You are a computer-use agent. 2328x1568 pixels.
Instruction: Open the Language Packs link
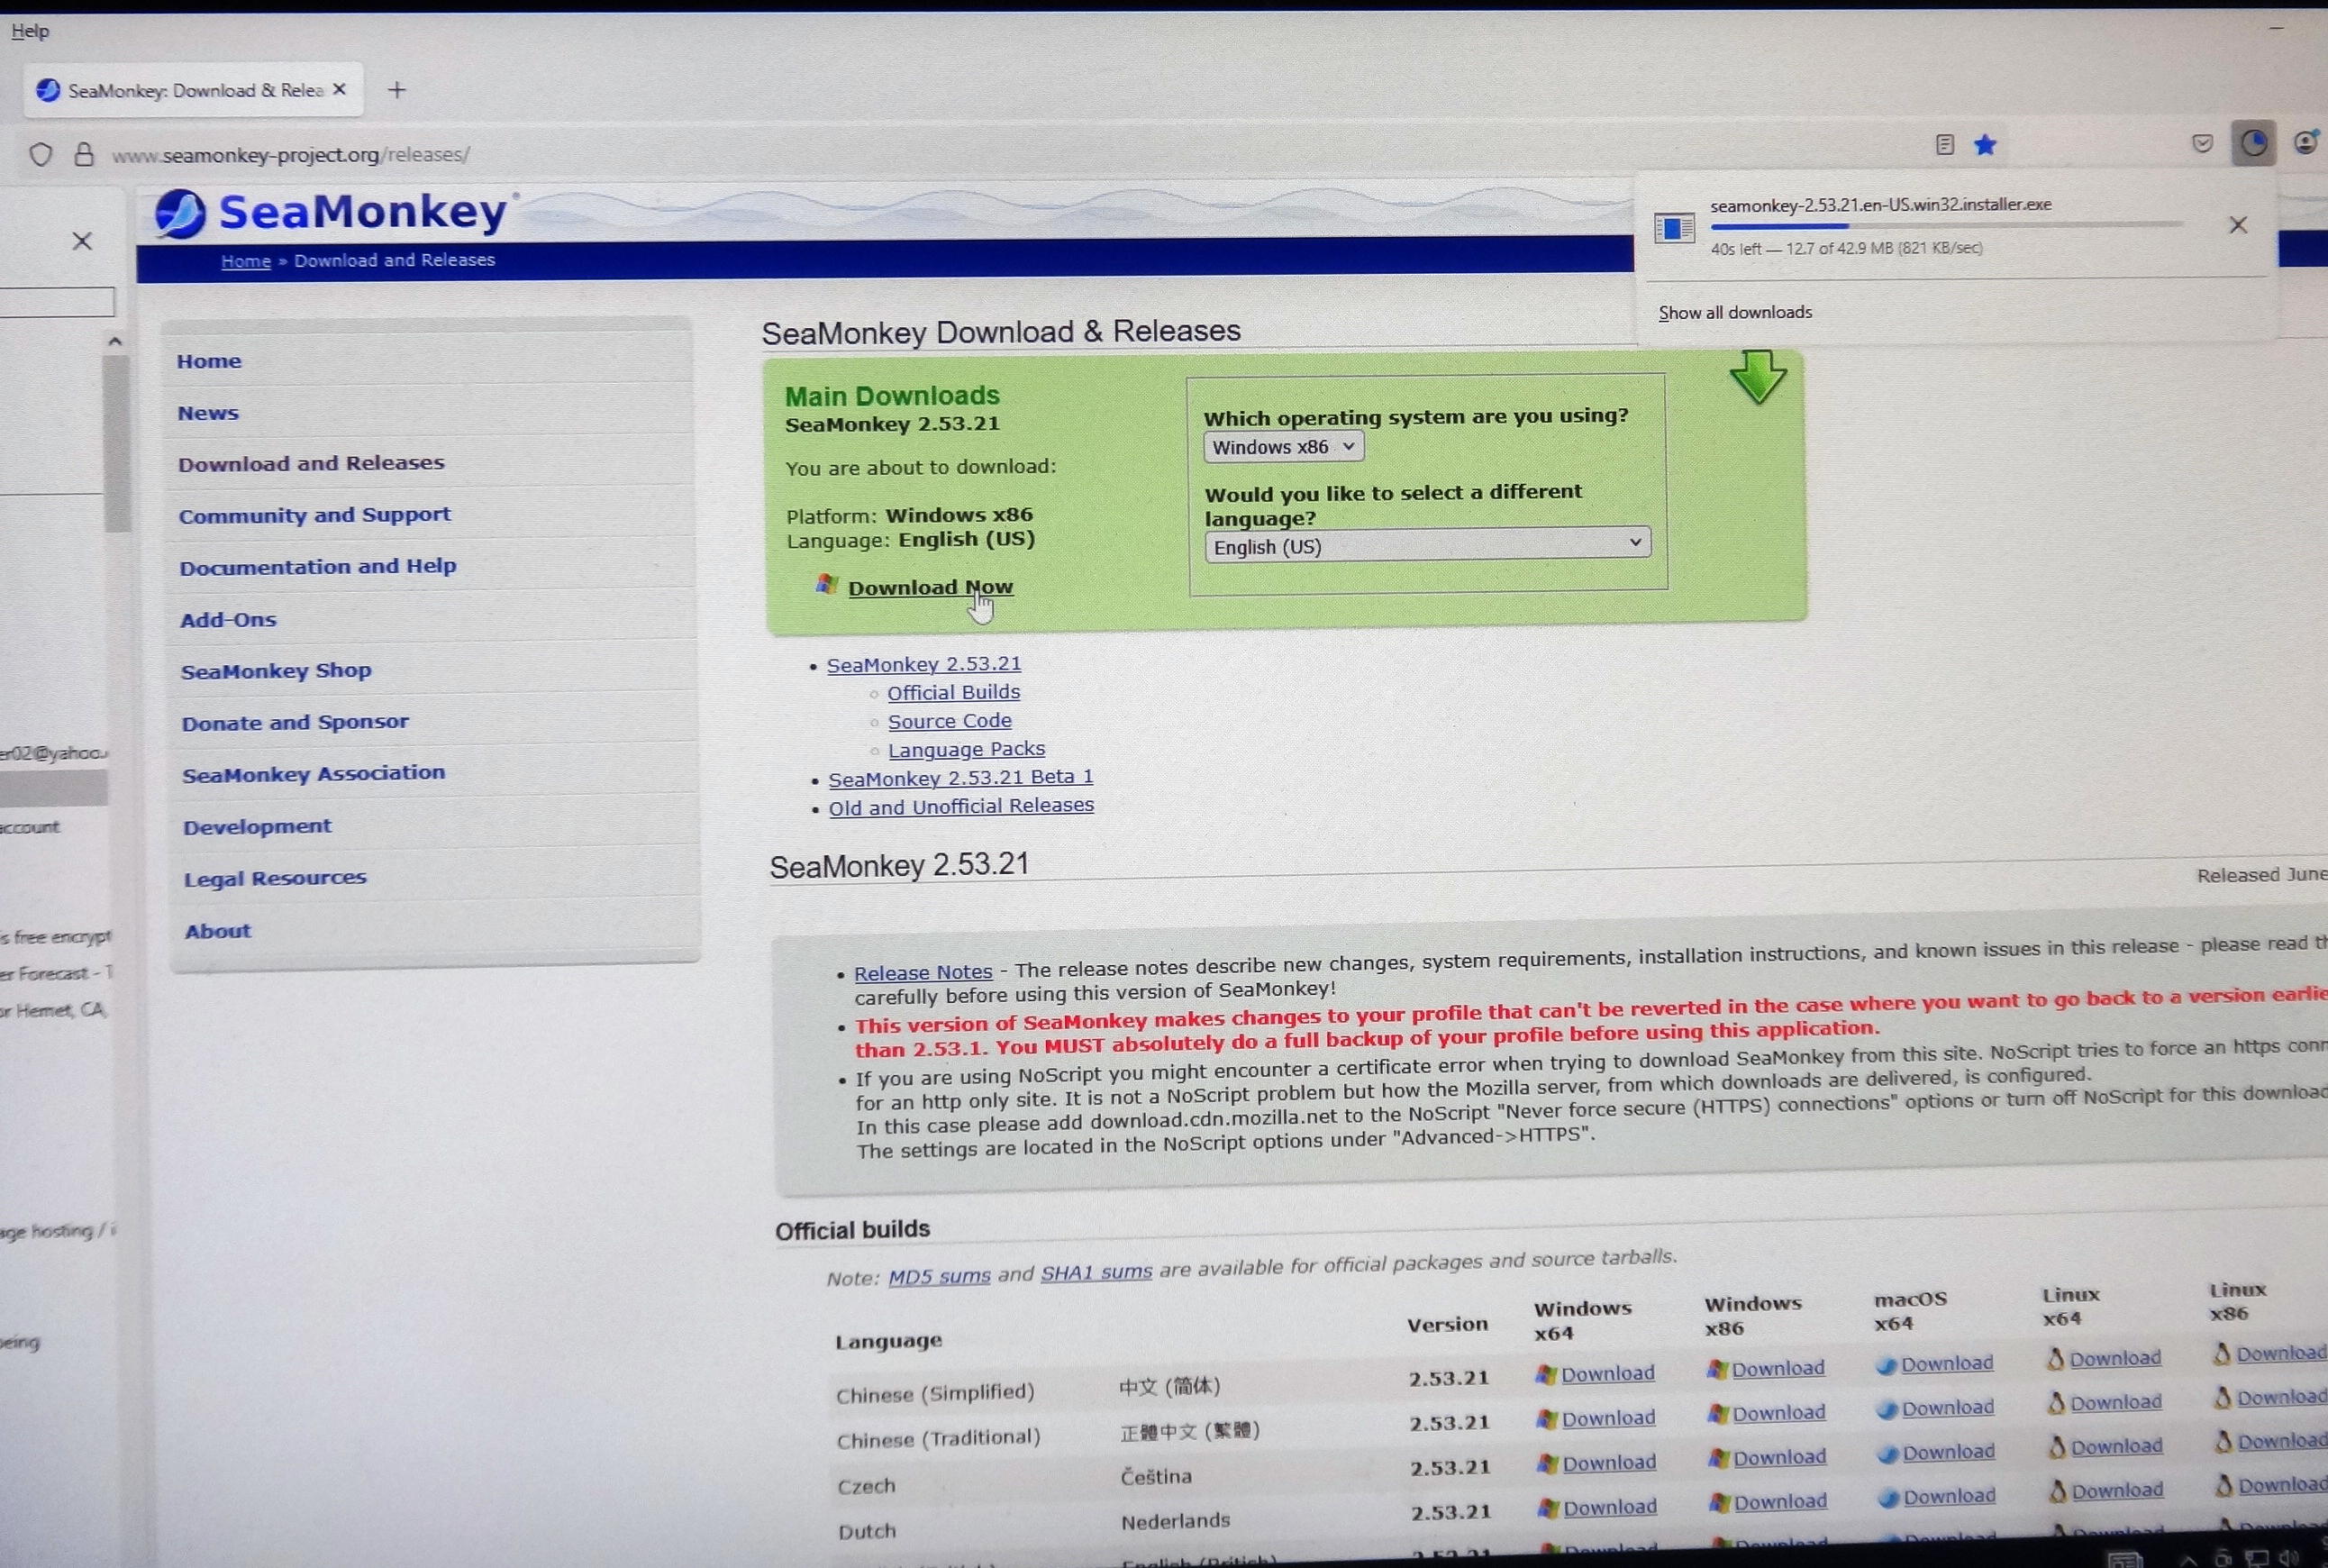(x=967, y=749)
